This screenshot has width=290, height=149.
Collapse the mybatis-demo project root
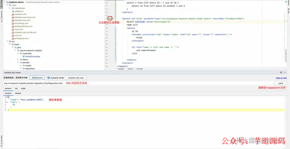(4, 2)
